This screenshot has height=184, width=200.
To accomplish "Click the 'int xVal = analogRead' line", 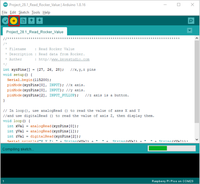I will (43, 126).
